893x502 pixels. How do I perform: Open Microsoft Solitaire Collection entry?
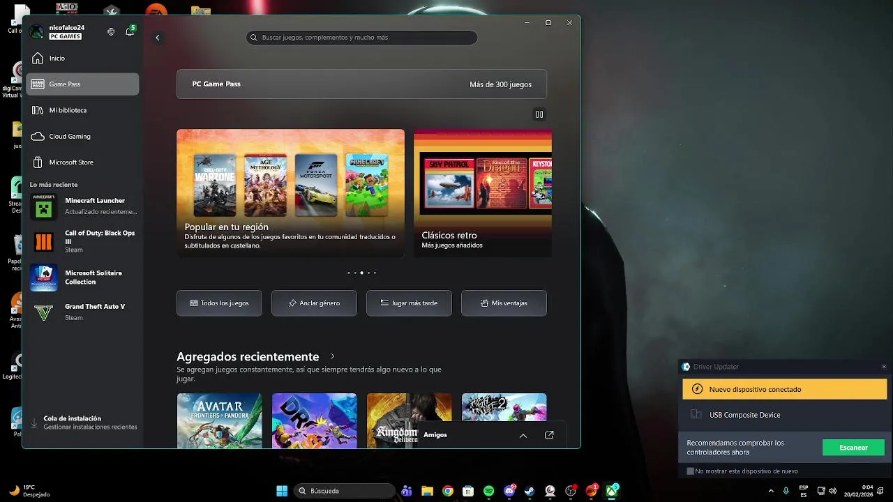tap(82, 277)
